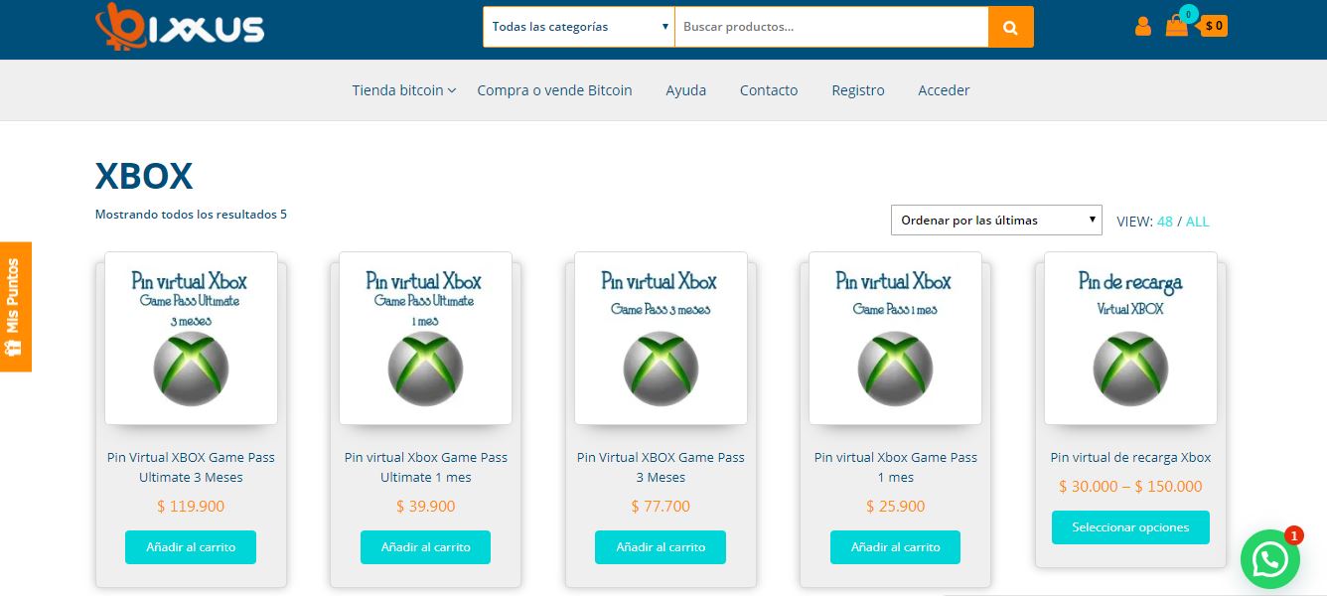Add the $ 39.900 product to cart
1327x596 pixels.
pos(425,547)
